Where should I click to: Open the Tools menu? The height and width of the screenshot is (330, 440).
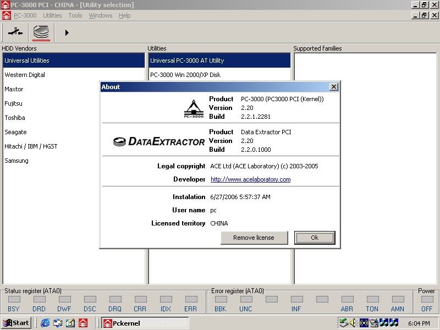(75, 15)
